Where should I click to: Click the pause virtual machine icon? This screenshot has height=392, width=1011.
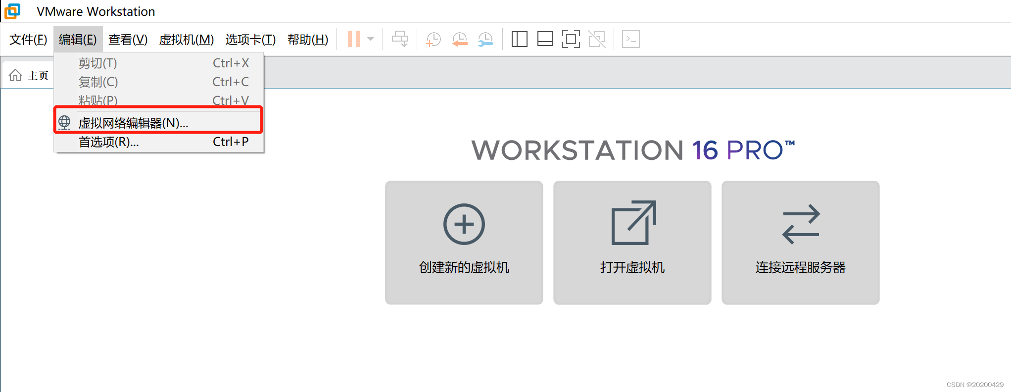[354, 39]
